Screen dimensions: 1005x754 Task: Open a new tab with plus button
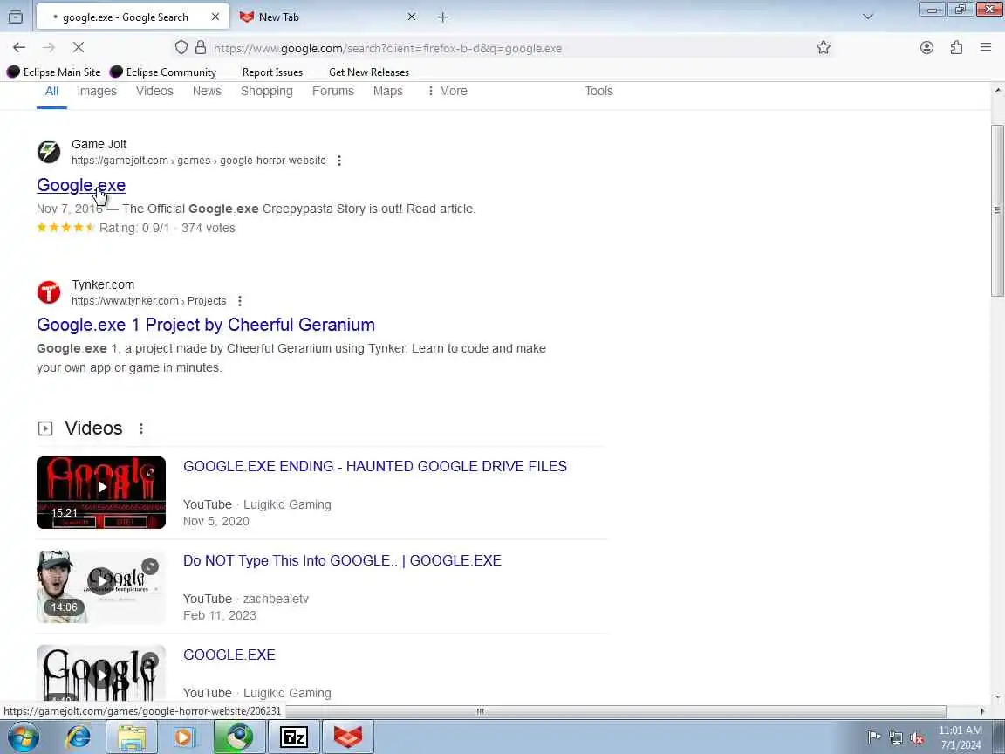click(443, 17)
